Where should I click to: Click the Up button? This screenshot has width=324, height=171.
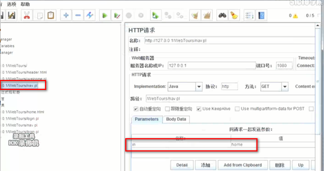pos(301,165)
